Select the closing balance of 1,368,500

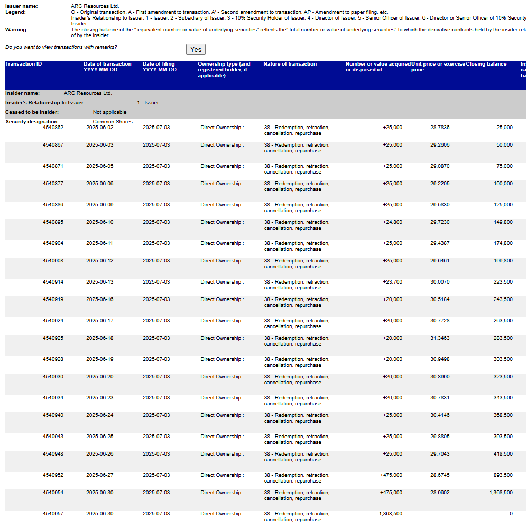[x=497, y=492]
